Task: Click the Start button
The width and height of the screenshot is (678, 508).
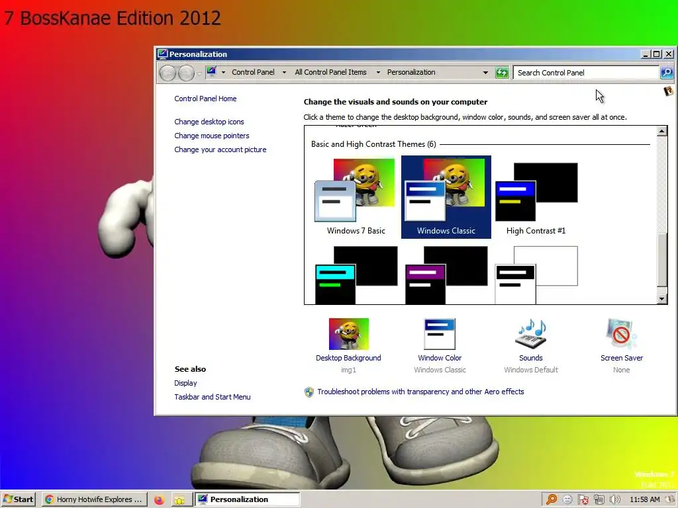Action: click(x=18, y=499)
